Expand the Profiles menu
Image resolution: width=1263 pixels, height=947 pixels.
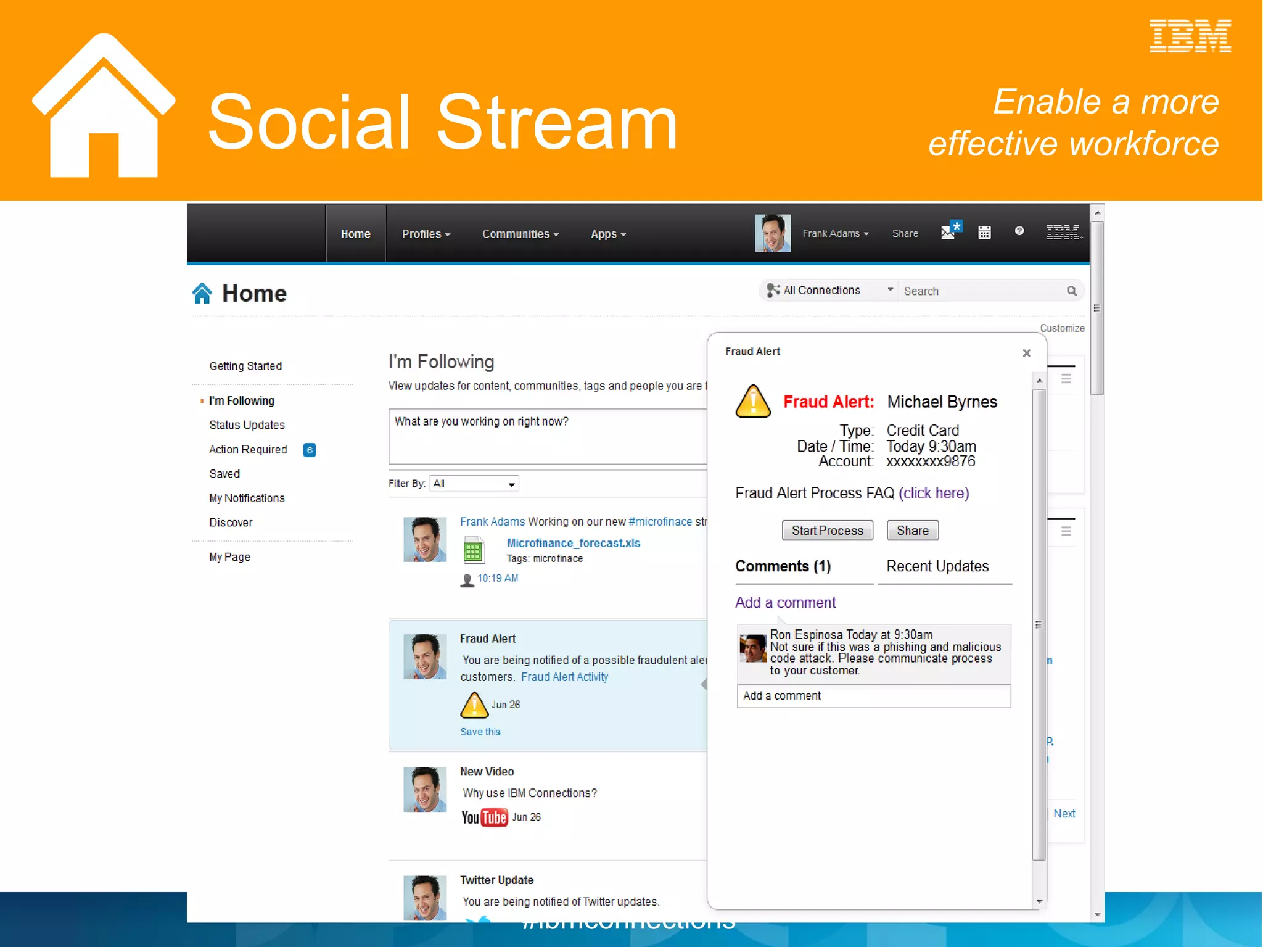[x=426, y=234]
